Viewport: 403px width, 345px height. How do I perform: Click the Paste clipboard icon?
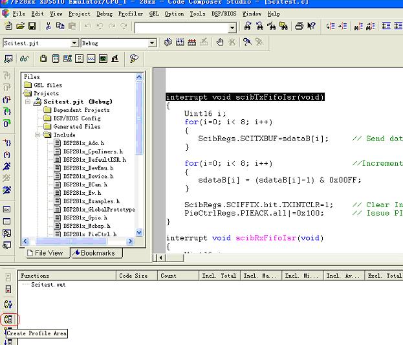72,27
